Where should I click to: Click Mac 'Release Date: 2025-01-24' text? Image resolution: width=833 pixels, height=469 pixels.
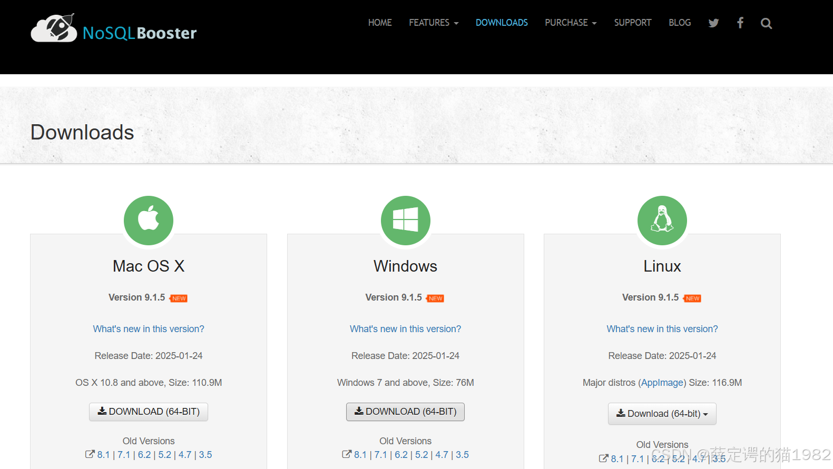(149, 356)
